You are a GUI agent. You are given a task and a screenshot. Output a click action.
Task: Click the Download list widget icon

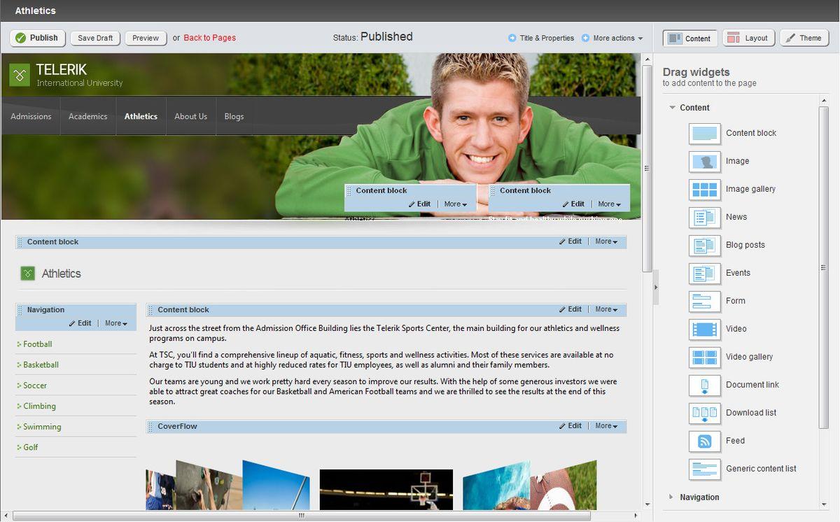tap(704, 413)
